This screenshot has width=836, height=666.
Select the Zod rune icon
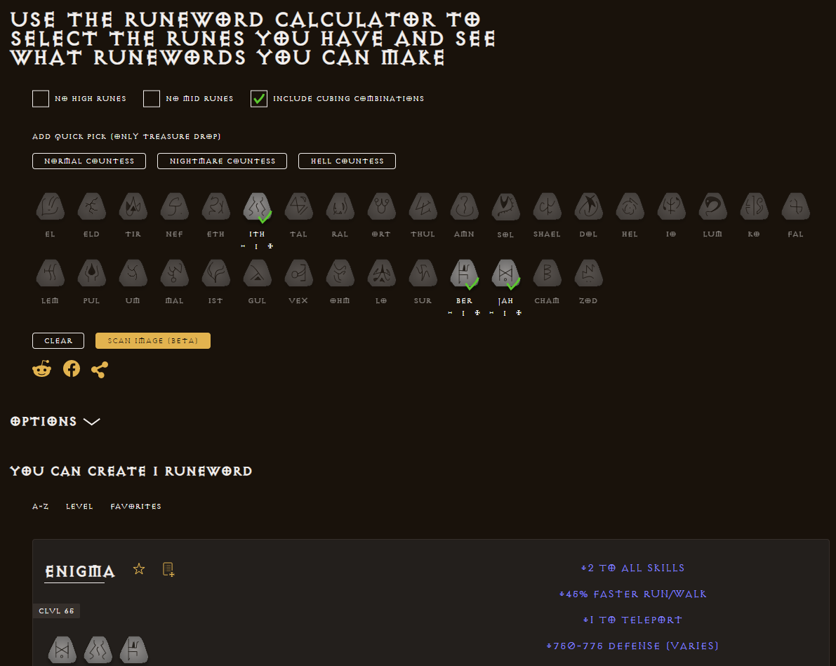click(588, 274)
